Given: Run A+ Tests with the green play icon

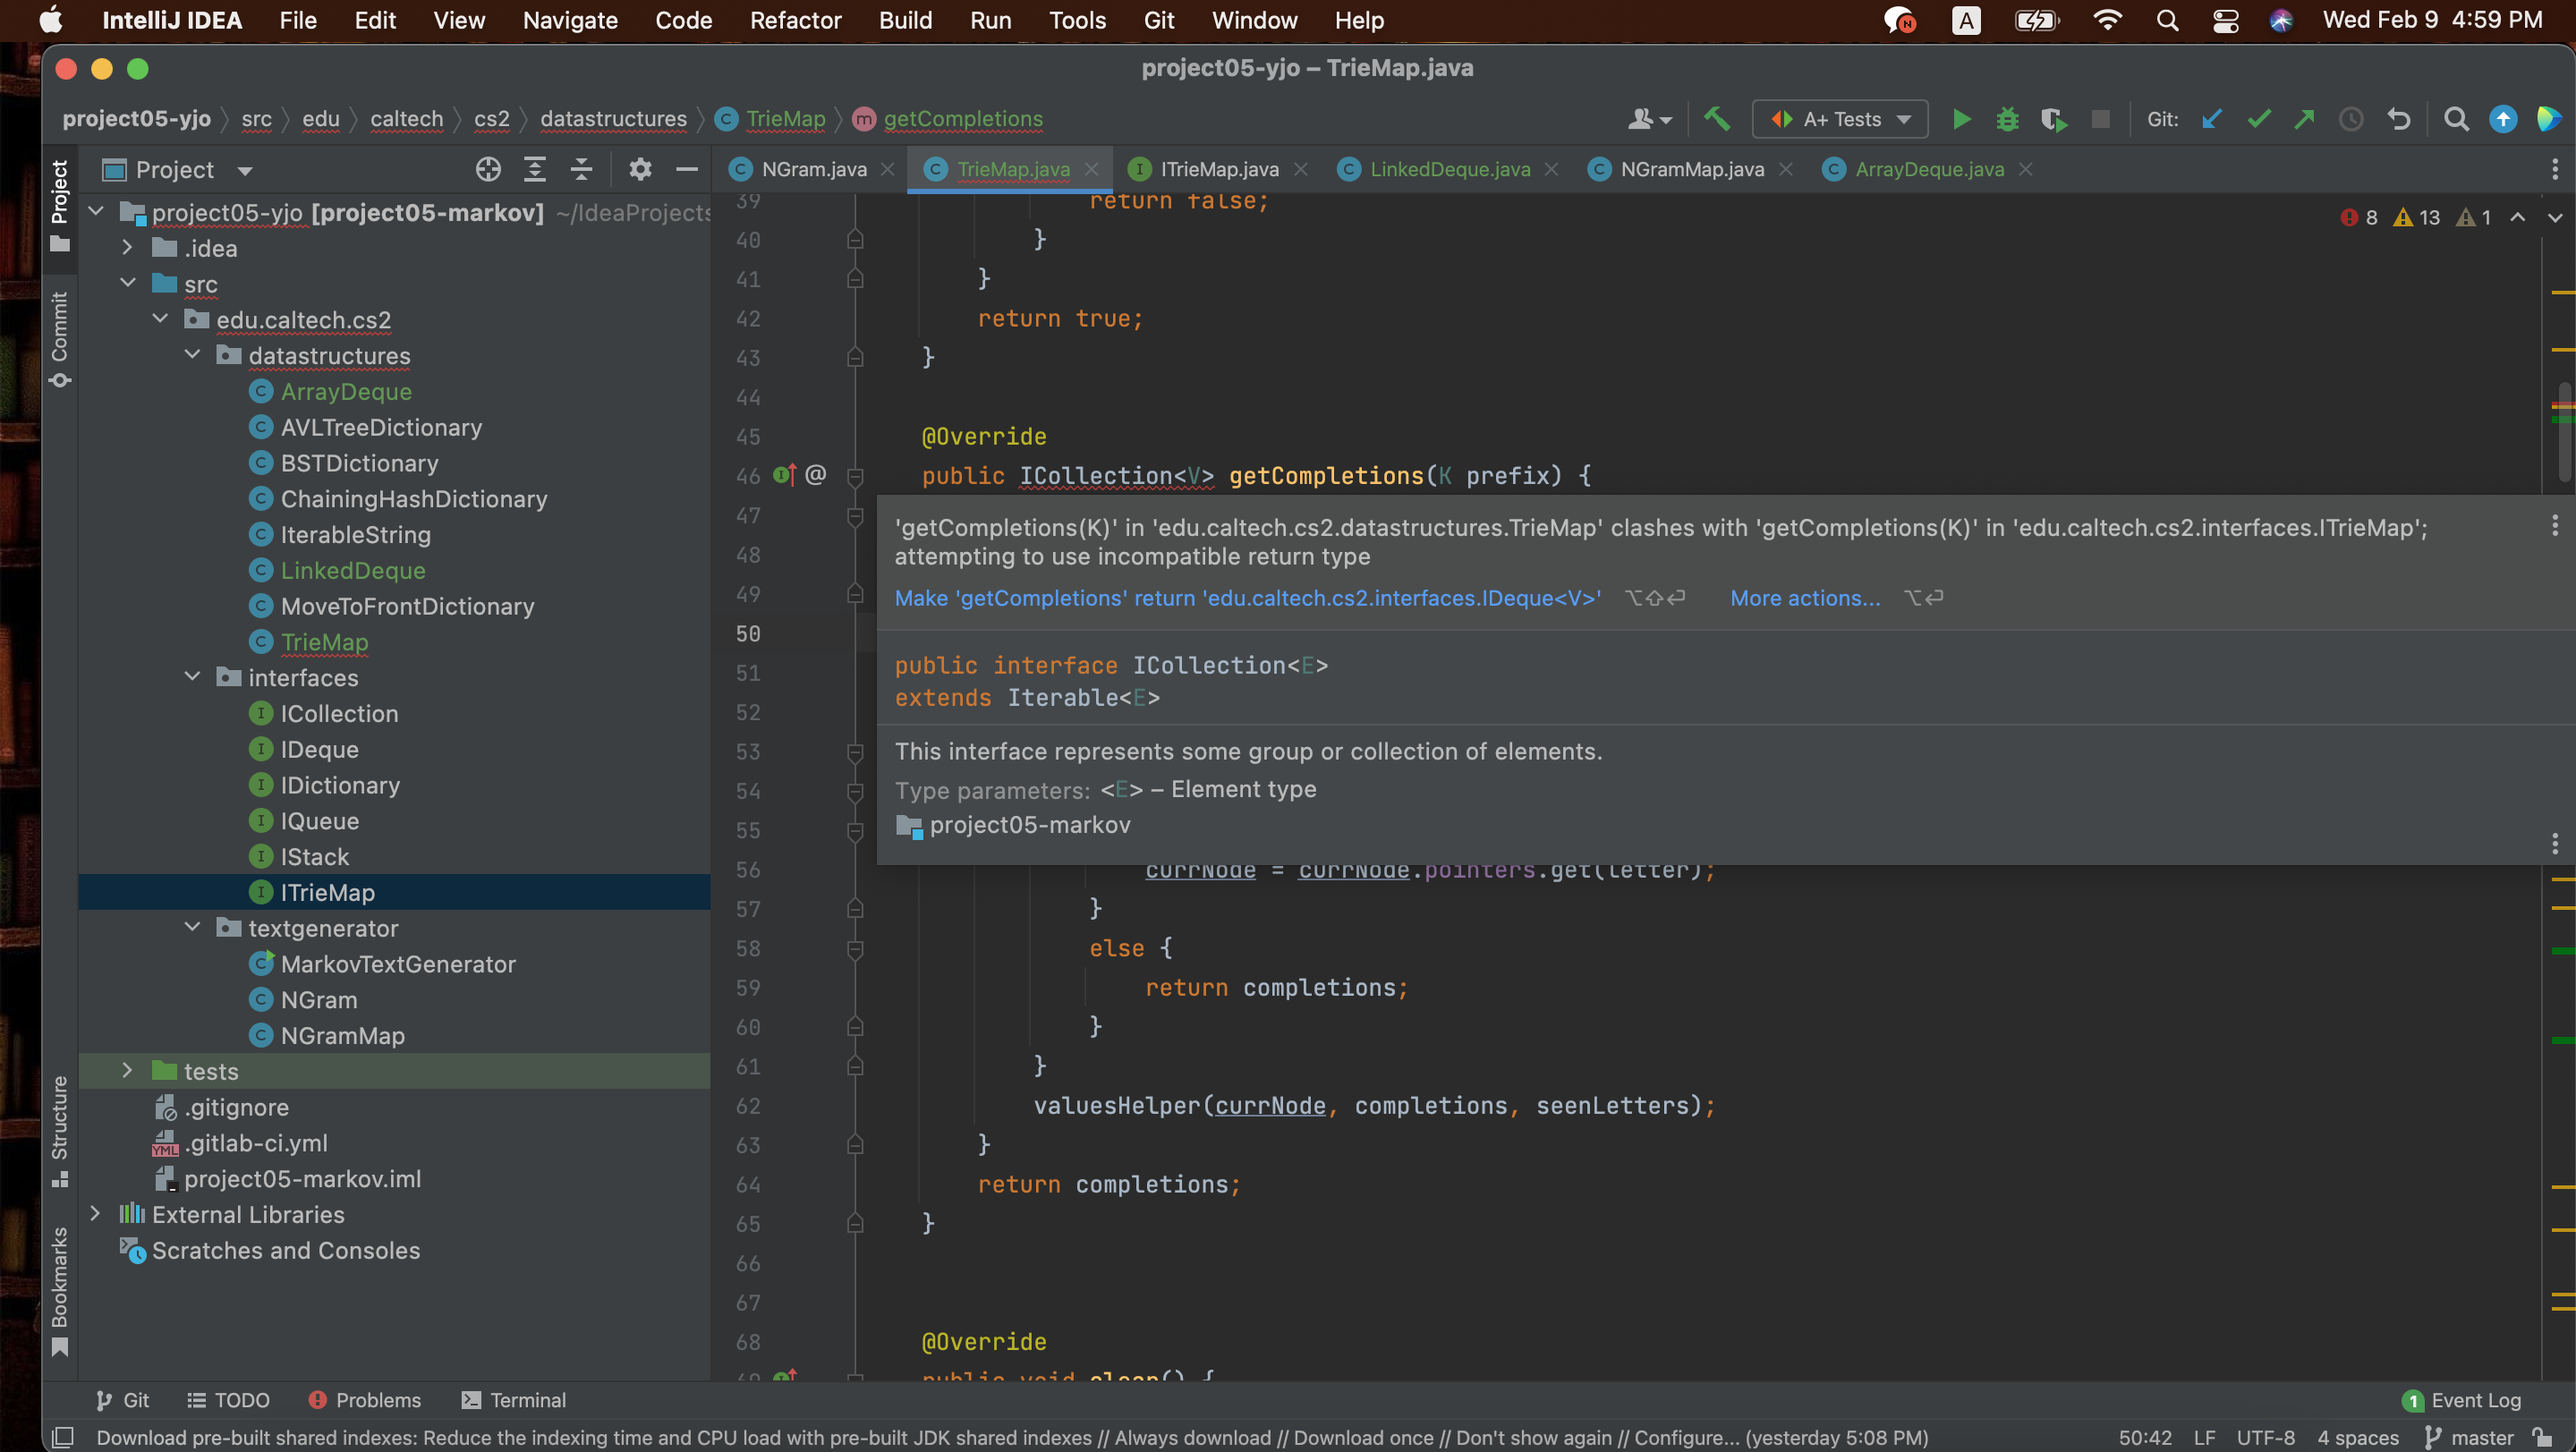Looking at the screenshot, I should [x=1961, y=119].
